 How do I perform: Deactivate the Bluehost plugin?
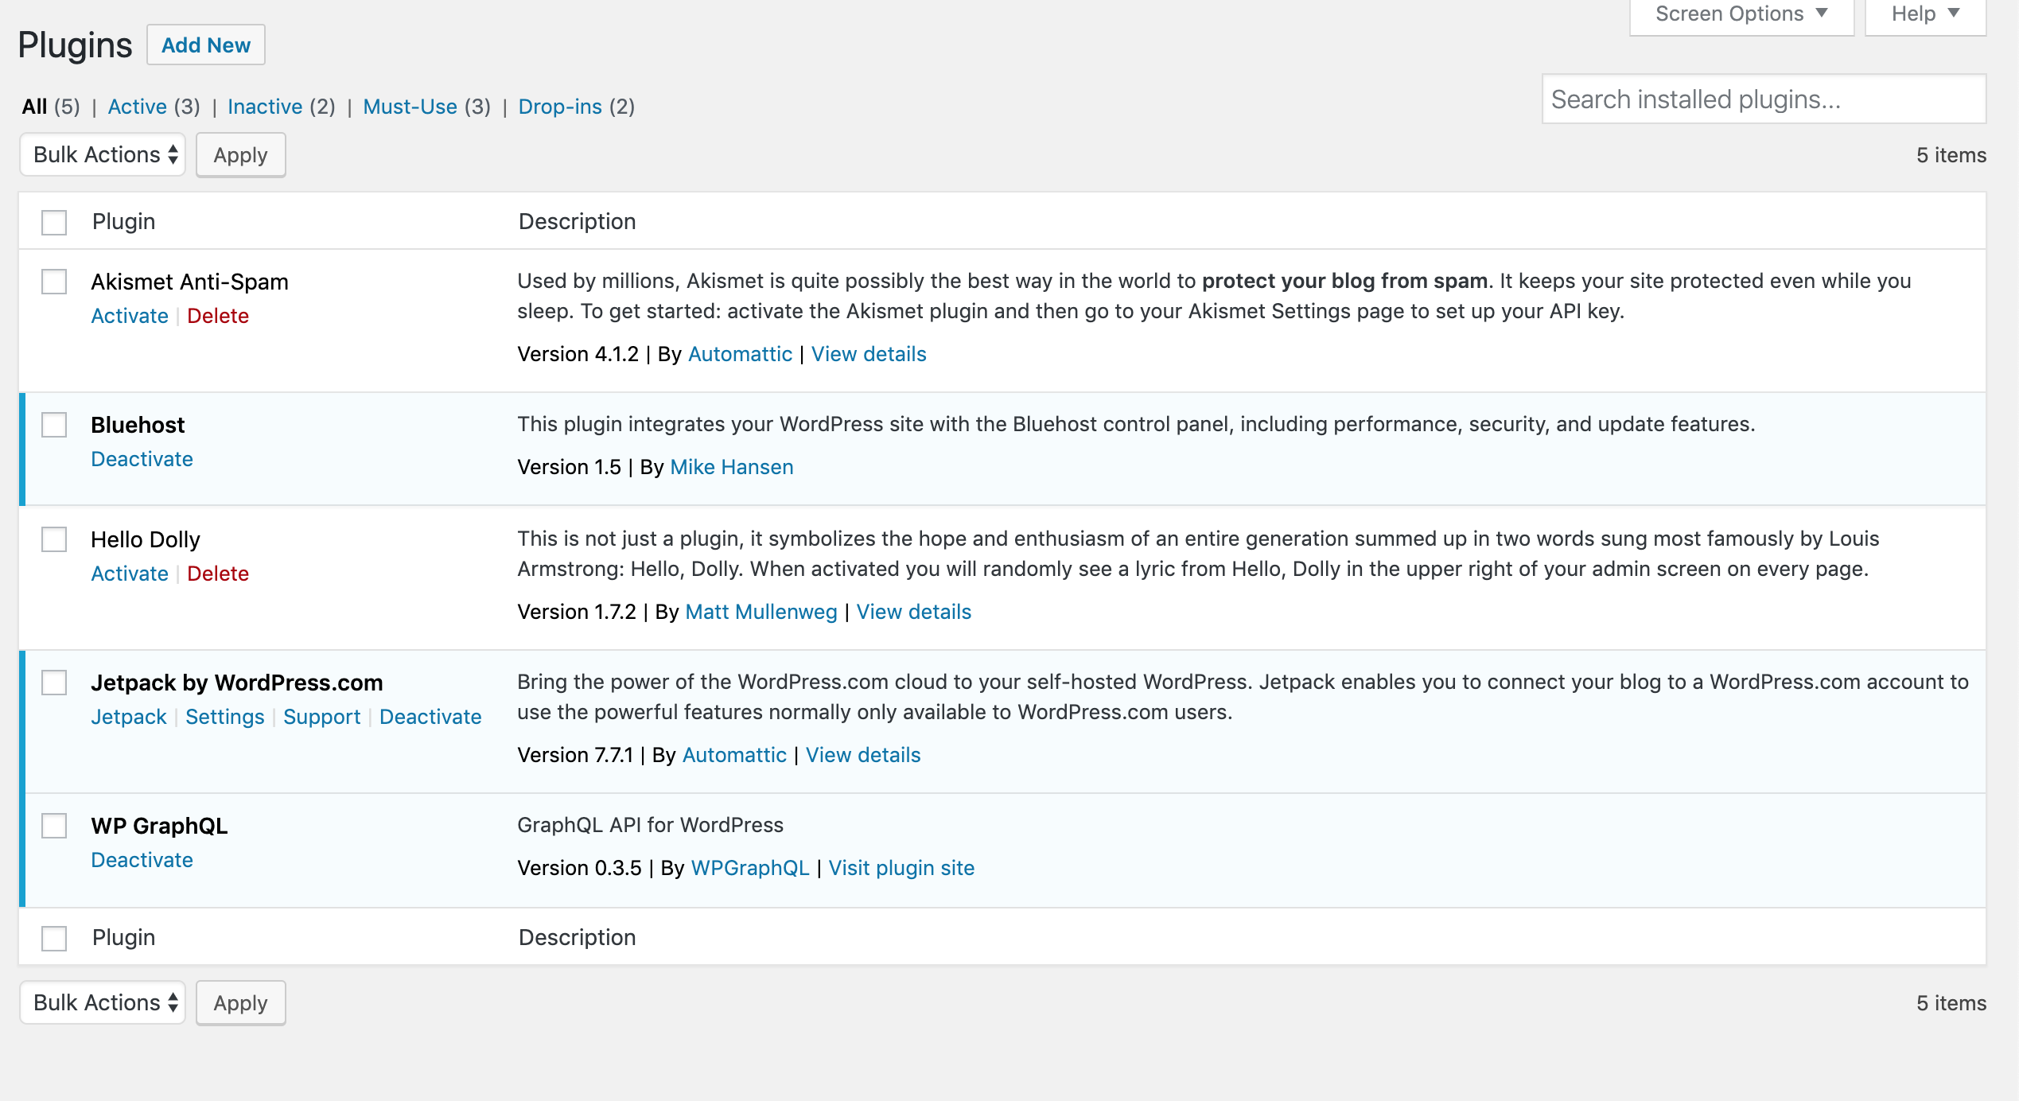(142, 459)
